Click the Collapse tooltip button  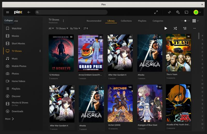[9, 20]
